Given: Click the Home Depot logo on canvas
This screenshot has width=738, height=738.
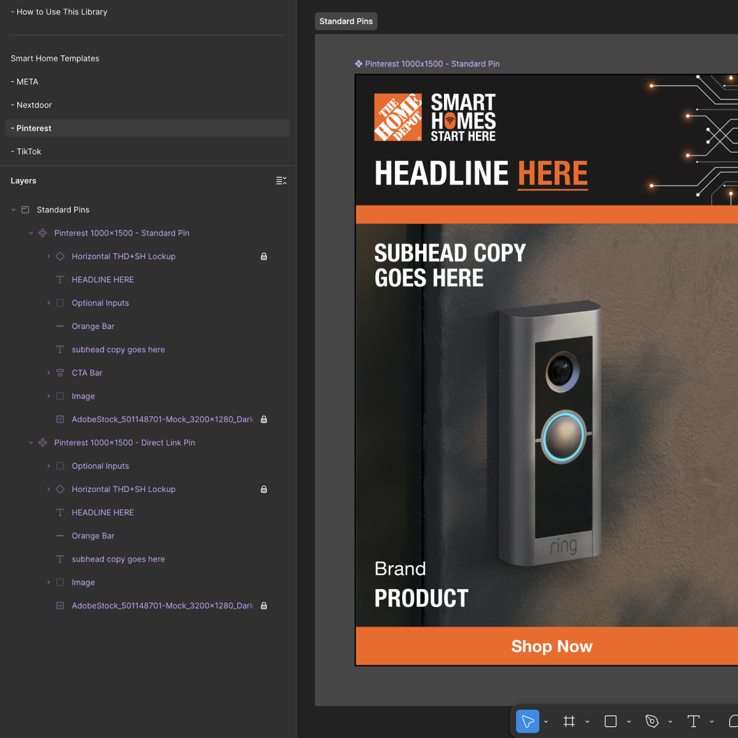Looking at the screenshot, I should tap(398, 117).
